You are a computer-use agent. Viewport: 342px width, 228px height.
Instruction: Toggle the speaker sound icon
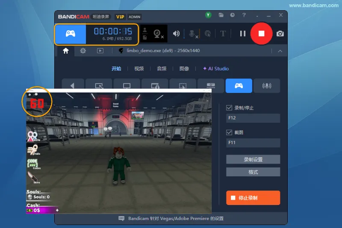click(176, 34)
